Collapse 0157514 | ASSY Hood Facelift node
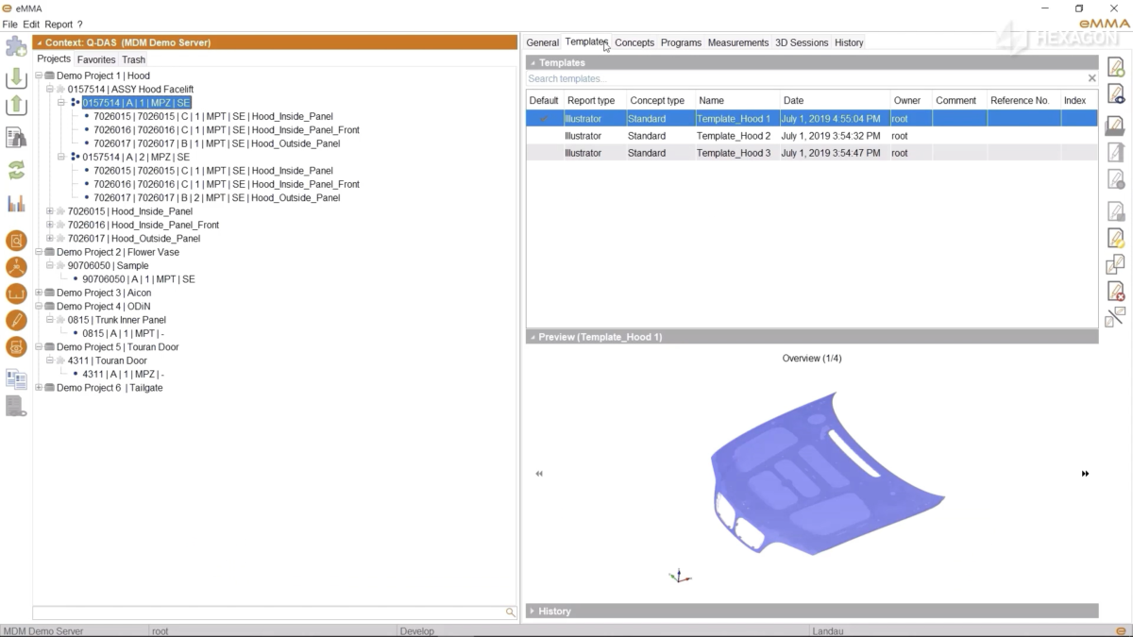1133x637 pixels. 50,89
